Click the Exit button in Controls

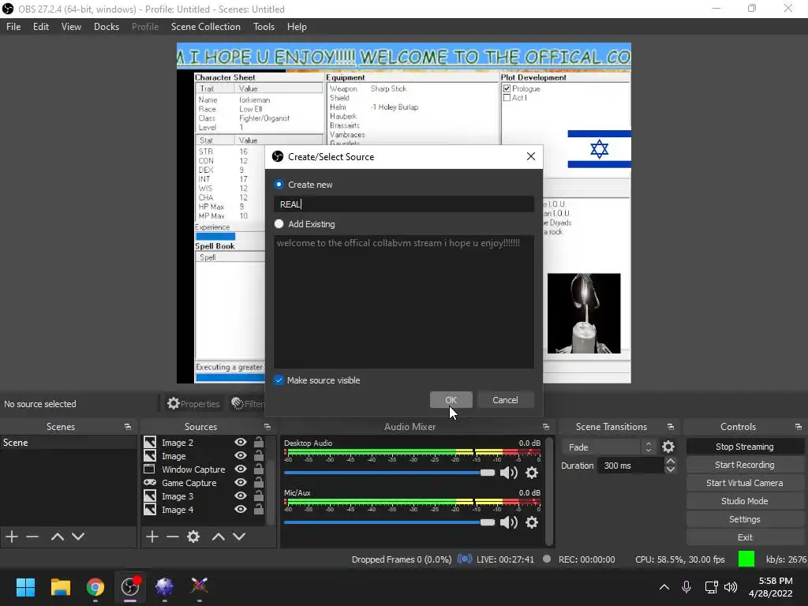tap(745, 537)
